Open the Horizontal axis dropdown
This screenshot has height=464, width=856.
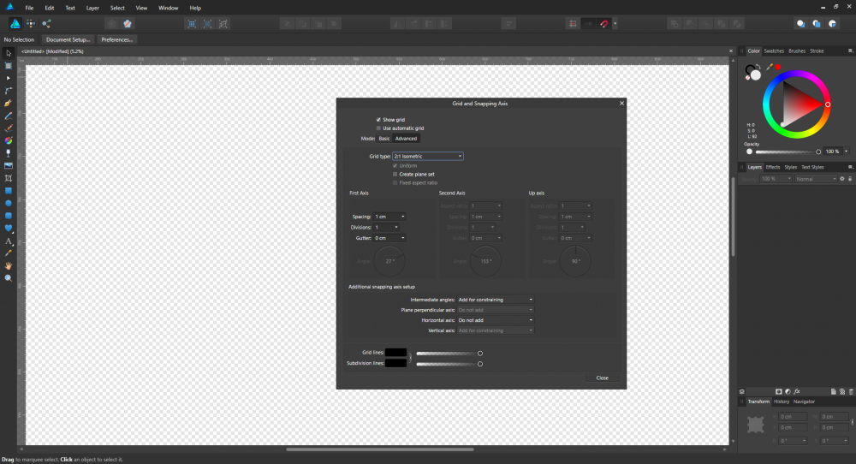click(x=496, y=319)
